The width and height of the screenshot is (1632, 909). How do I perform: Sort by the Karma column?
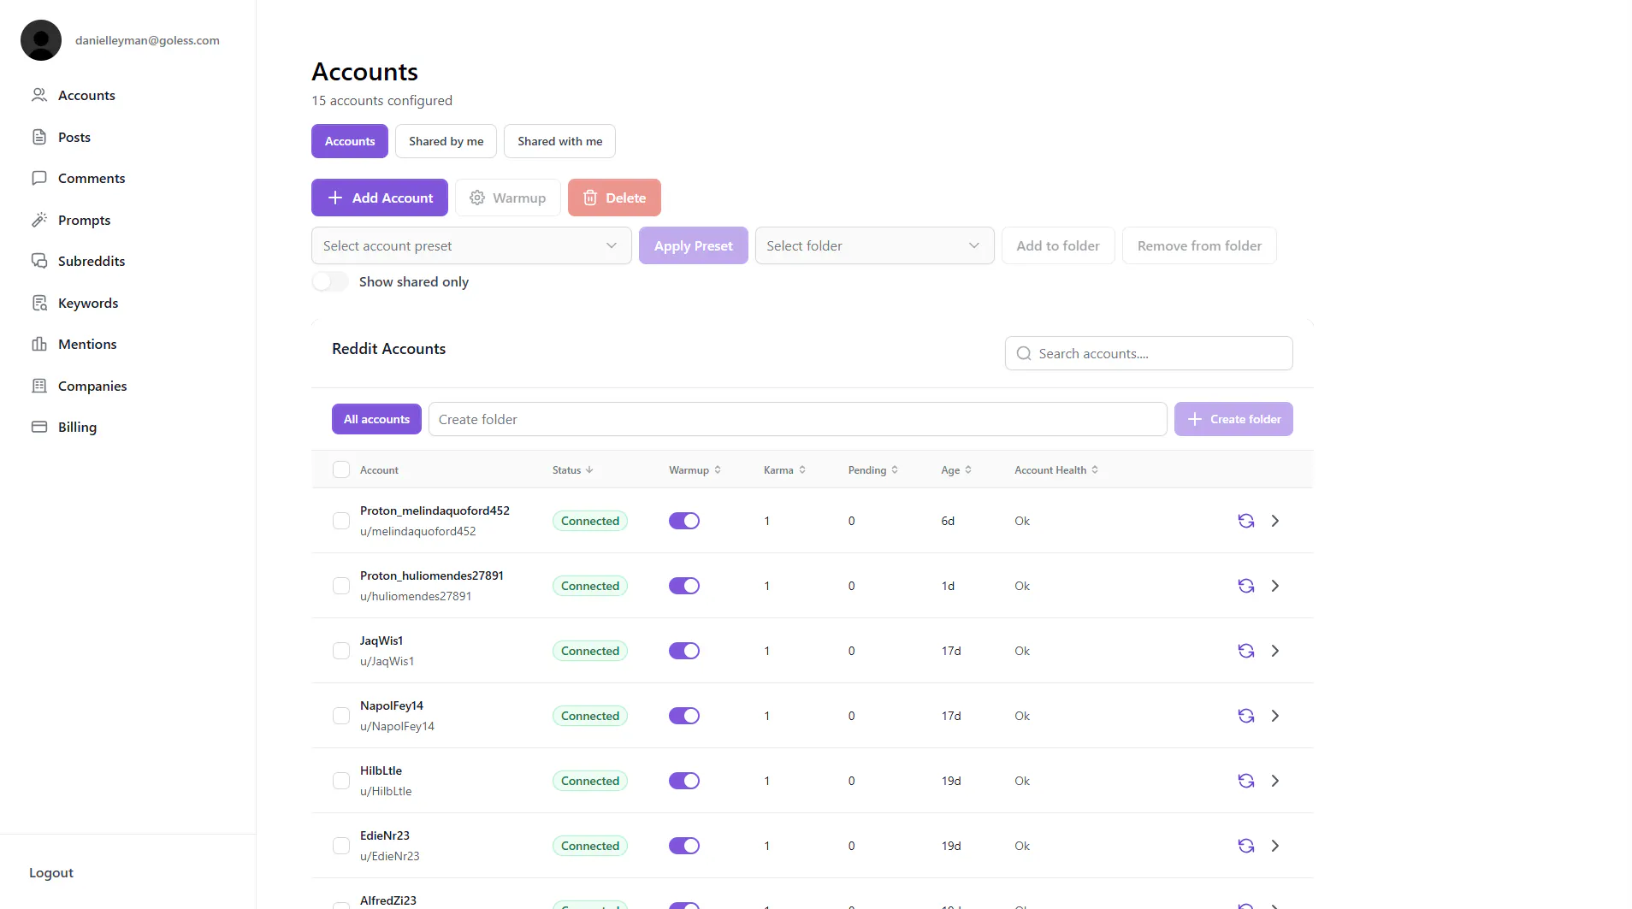[x=784, y=470]
